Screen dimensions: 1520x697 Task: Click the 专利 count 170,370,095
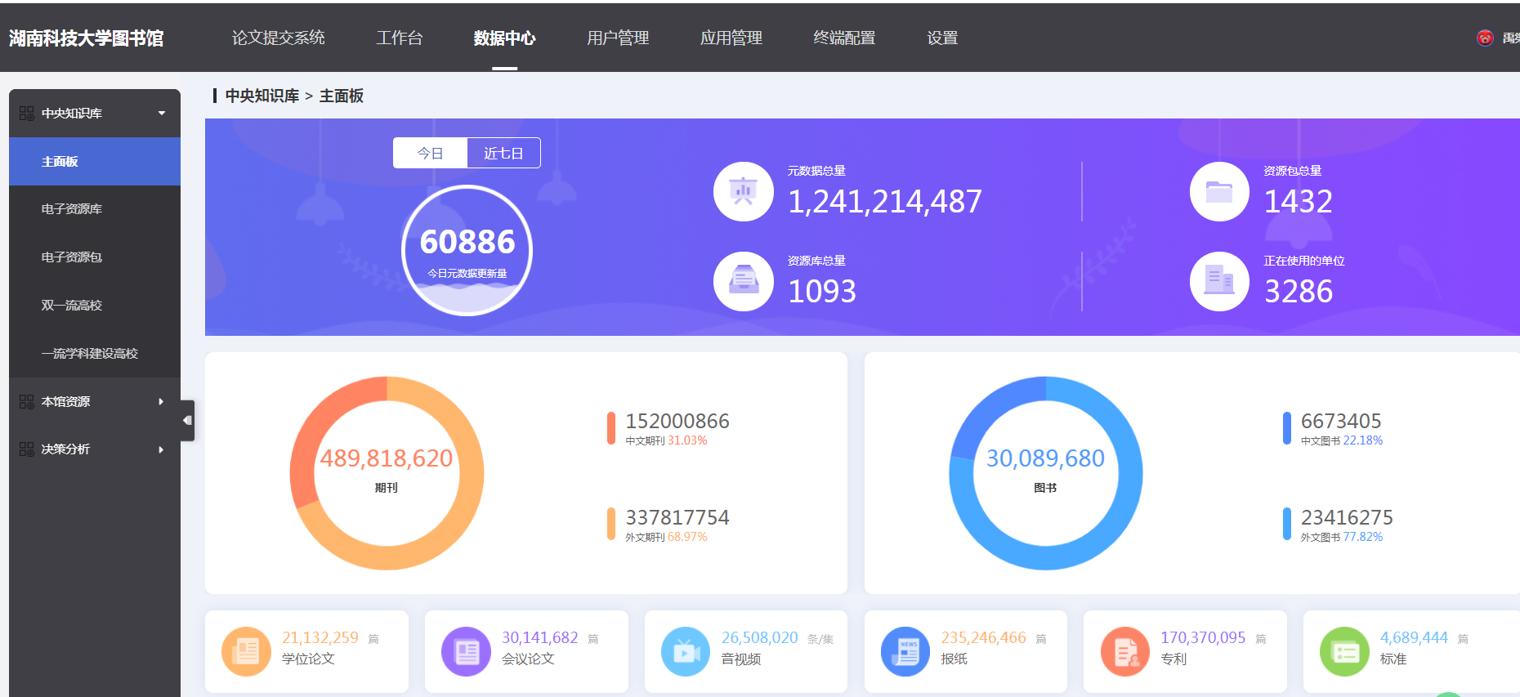pyautogui.click(x=1204, y=637)
